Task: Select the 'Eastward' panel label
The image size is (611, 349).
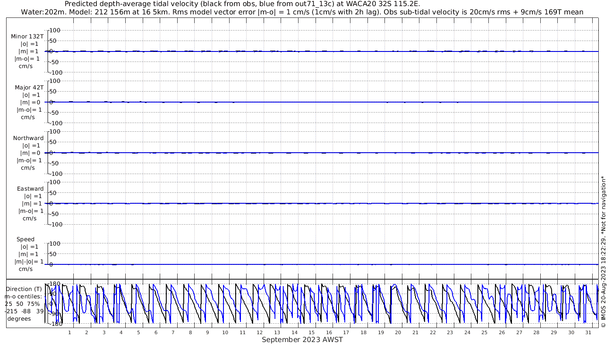Action: point(31,188)
